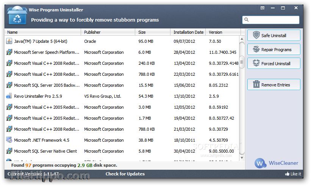Screen dimensions: 311x186
Task: Click the 13/10/2012 installation date cell
Action: pyautogui.click(x=184, y=96)
